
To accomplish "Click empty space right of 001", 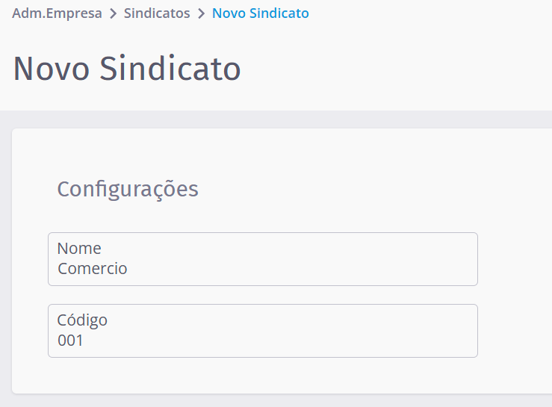I will click(x=299, y=341).
